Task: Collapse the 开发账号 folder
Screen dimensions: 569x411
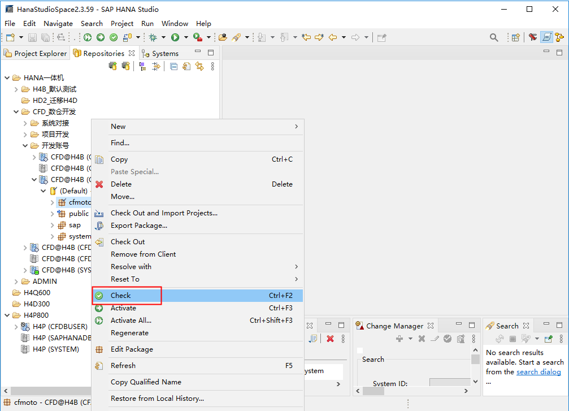Action: click(x=25, y=146)
